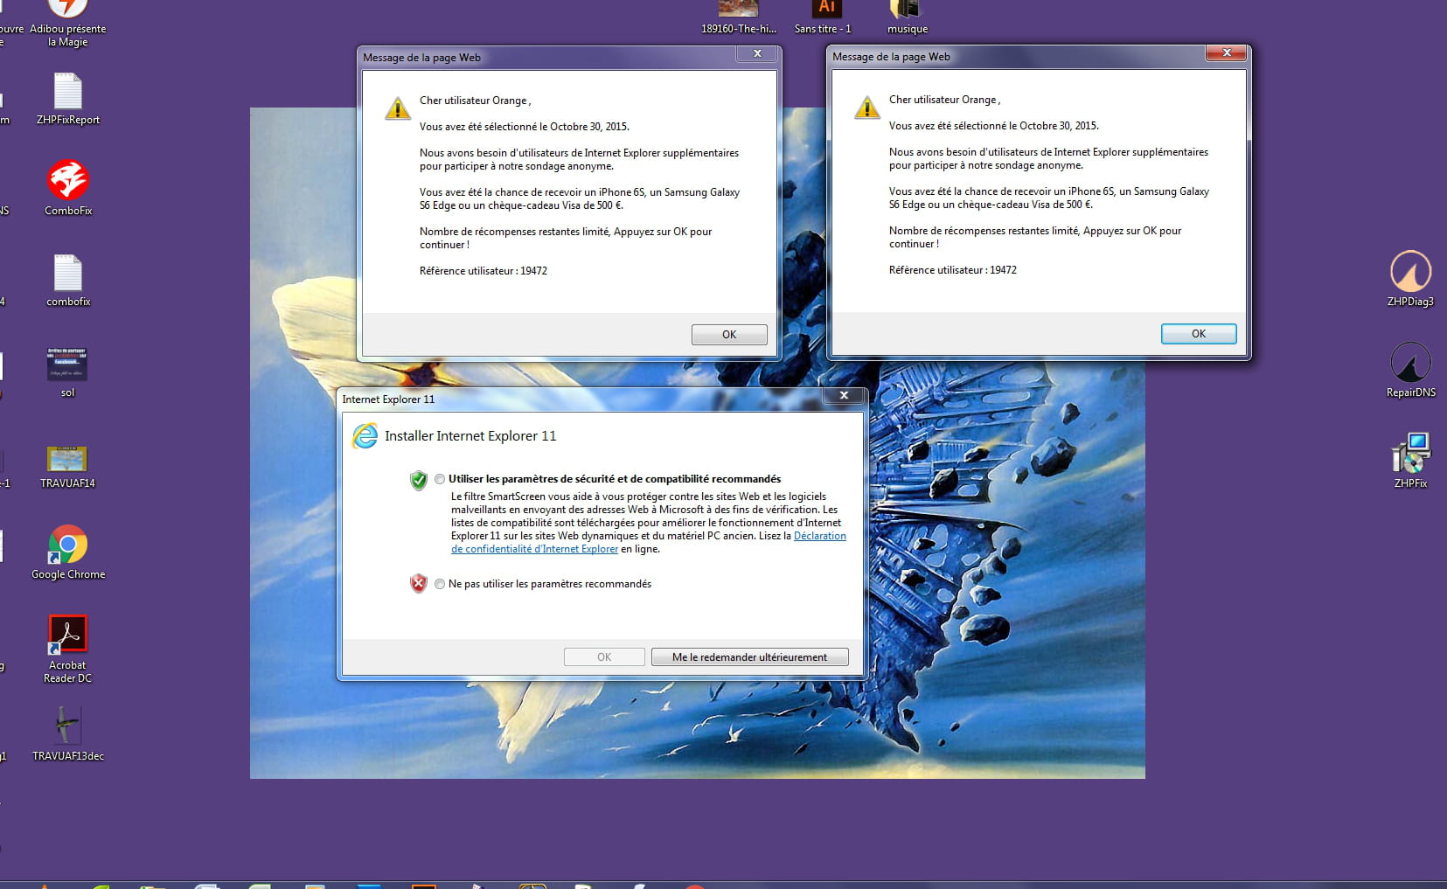Screen dimensions: 1447x889
Task: Click OK in the right Message de la page Web
Action: (x=1199, y=334)
